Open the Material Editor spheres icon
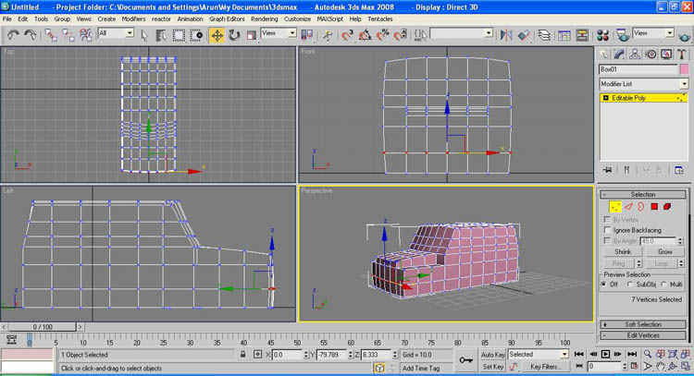This screenshot has height=376, width=694. pos(602,35)
